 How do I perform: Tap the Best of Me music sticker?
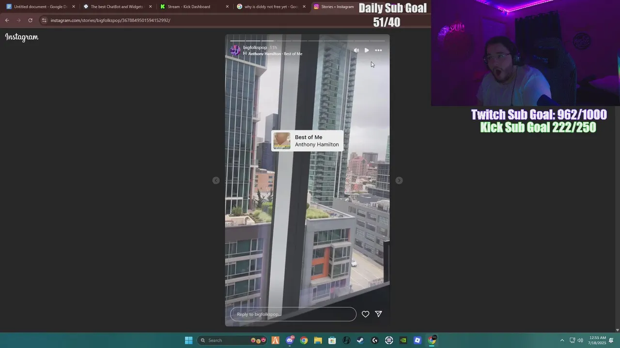307,141
